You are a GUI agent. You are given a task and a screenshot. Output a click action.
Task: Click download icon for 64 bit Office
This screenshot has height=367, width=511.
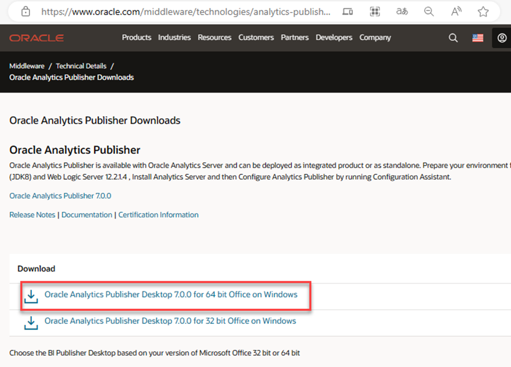(31, 296)
